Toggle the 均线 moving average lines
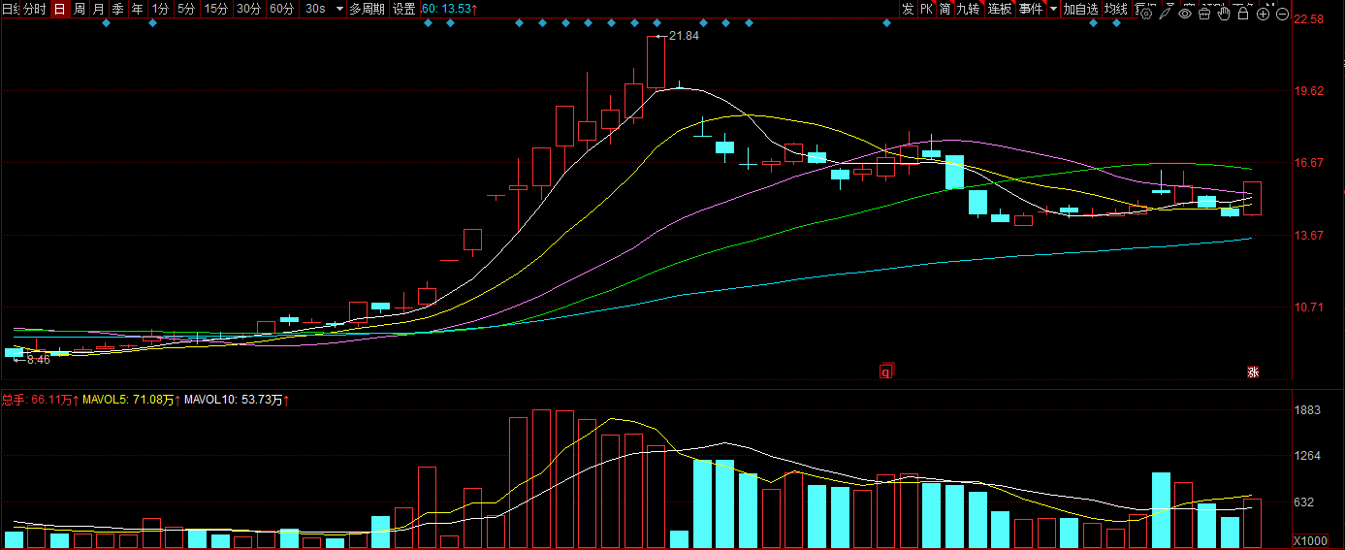The width and height of the screenshot is (1345, 550). [1116, 9]
